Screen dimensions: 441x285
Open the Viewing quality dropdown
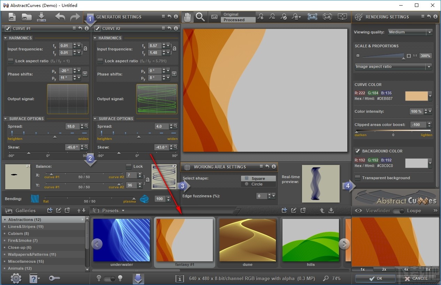[410, 32]
